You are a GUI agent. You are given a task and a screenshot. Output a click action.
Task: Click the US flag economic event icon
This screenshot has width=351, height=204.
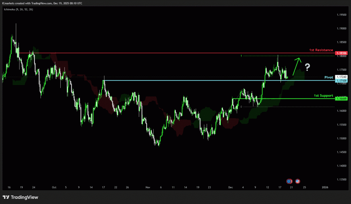[x=298, y=181]
